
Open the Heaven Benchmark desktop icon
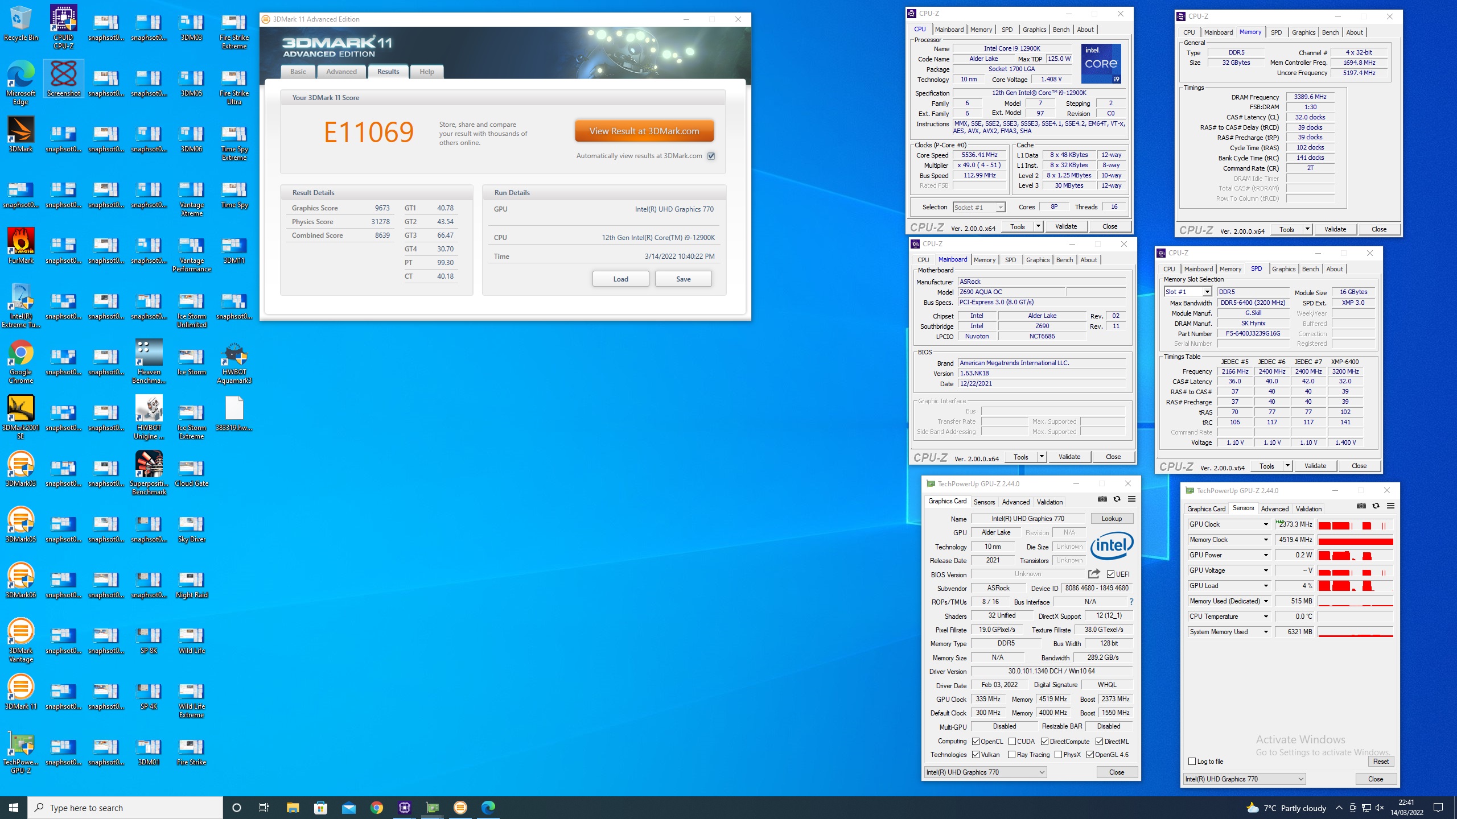(x=149, y=362)
